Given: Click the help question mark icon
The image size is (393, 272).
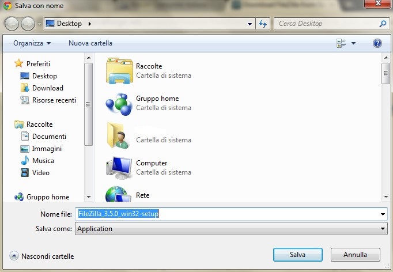Looking at the screenshot, I should pos(377,43).
